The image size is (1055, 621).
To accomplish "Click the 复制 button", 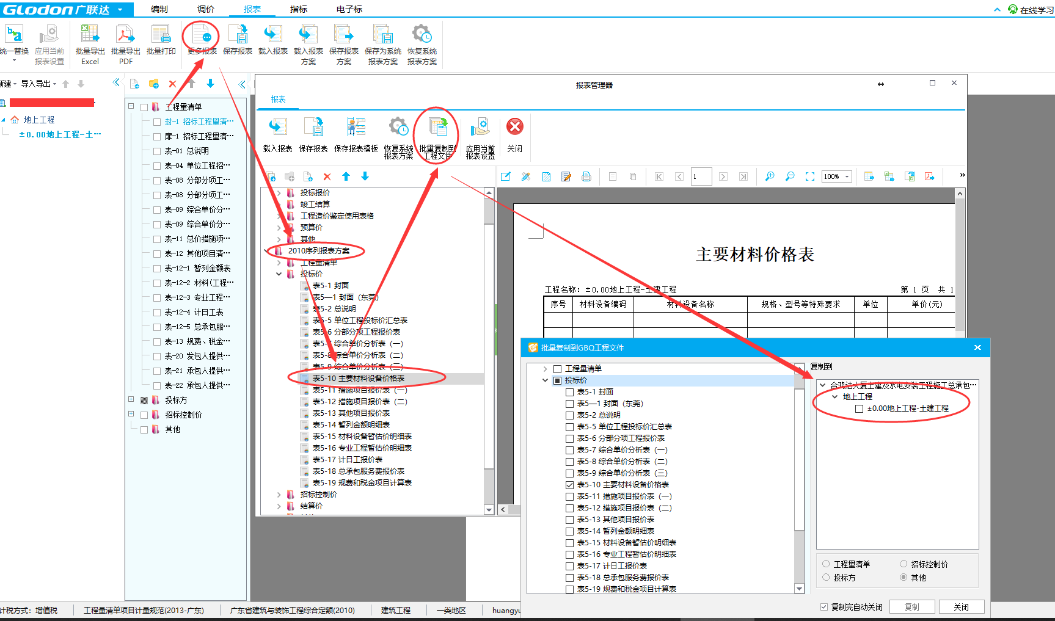I will coord(912,607).
